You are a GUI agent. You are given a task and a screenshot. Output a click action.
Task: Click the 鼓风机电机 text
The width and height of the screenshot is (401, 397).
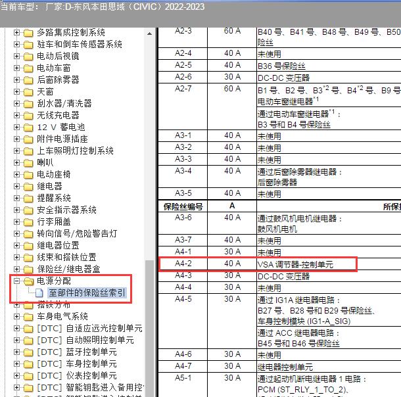click(x=277, y=229)
